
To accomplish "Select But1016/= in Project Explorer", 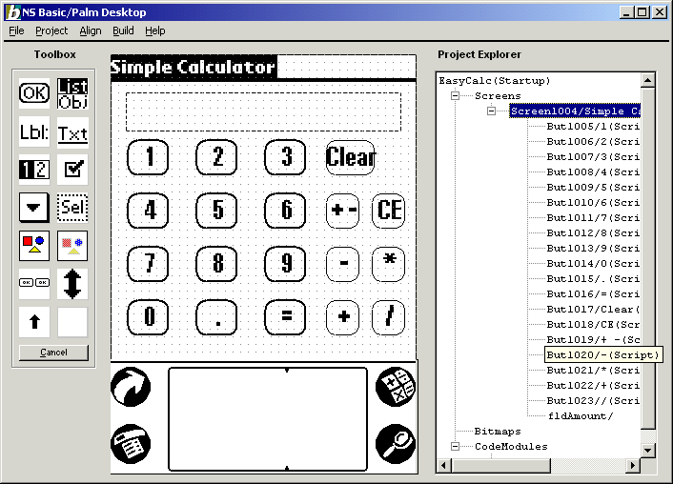I will click(x=593, y=294).
